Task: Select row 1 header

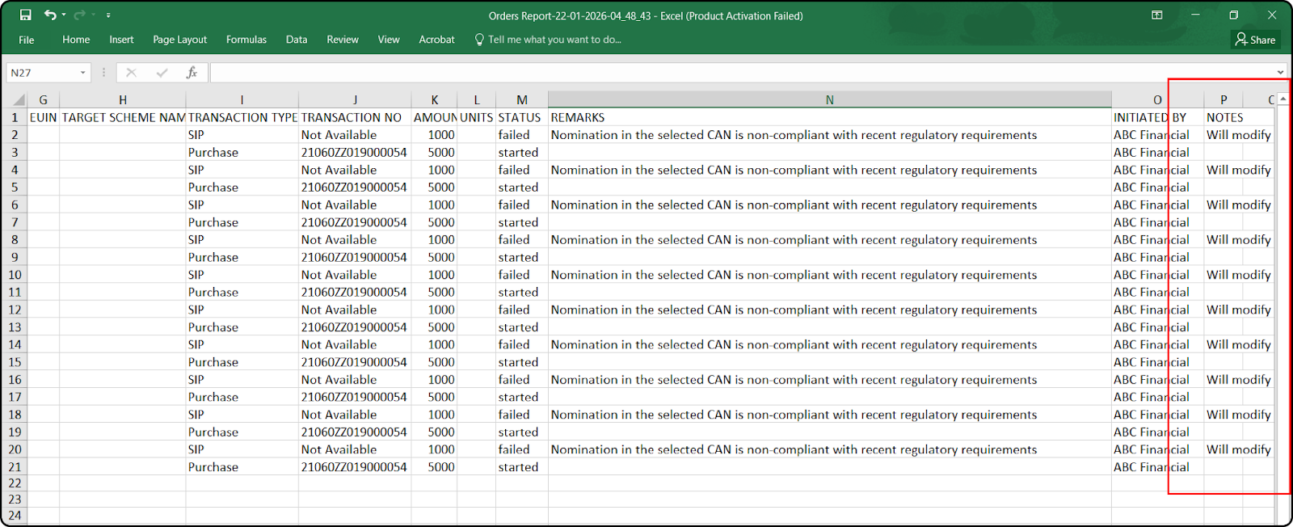Action: [14, 117]
